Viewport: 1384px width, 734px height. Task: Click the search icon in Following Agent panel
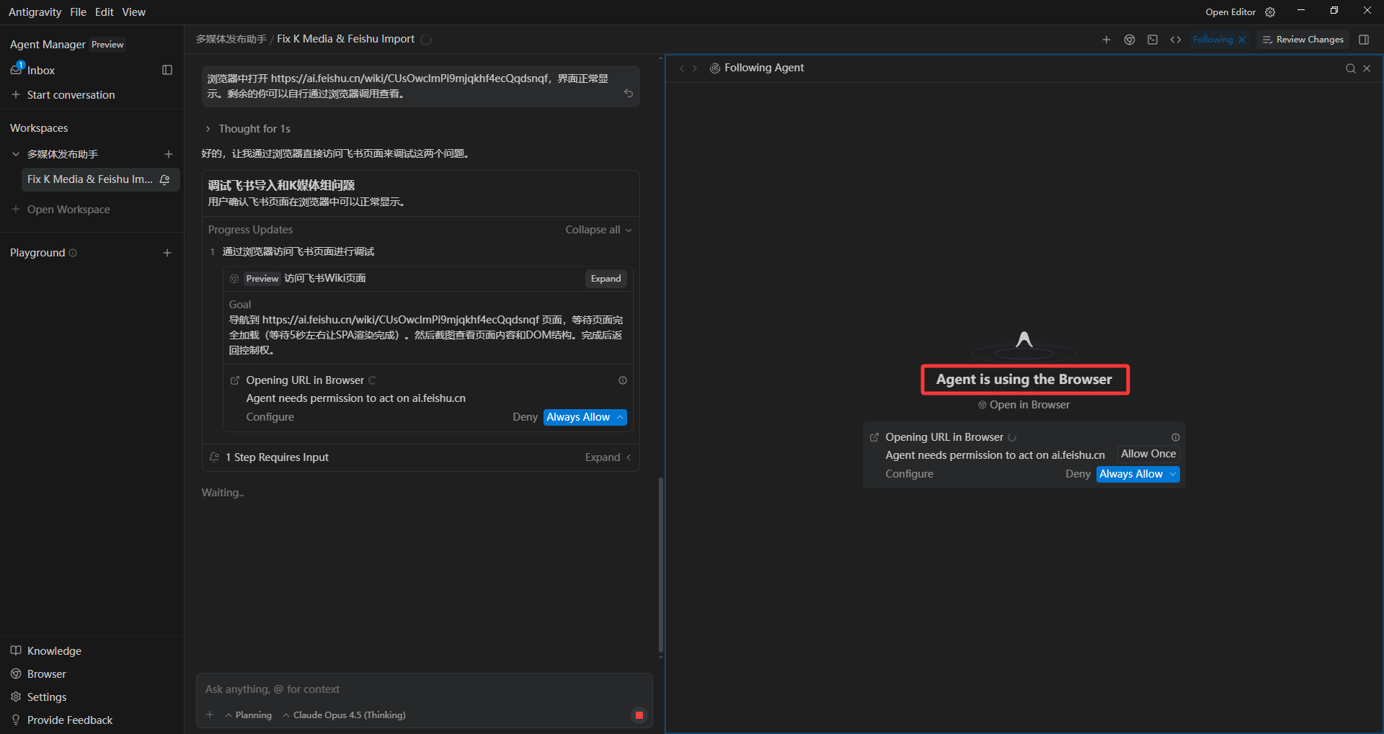(x=1350, y=68)
